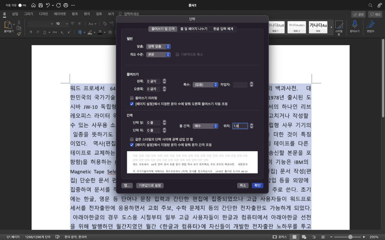
Task: Open the 개요 수준 dropdown (본문)
Action: click(x=158, y=54)
